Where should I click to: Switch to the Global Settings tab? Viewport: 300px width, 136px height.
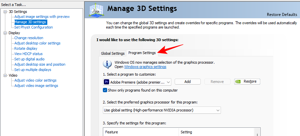pos(113,53)
